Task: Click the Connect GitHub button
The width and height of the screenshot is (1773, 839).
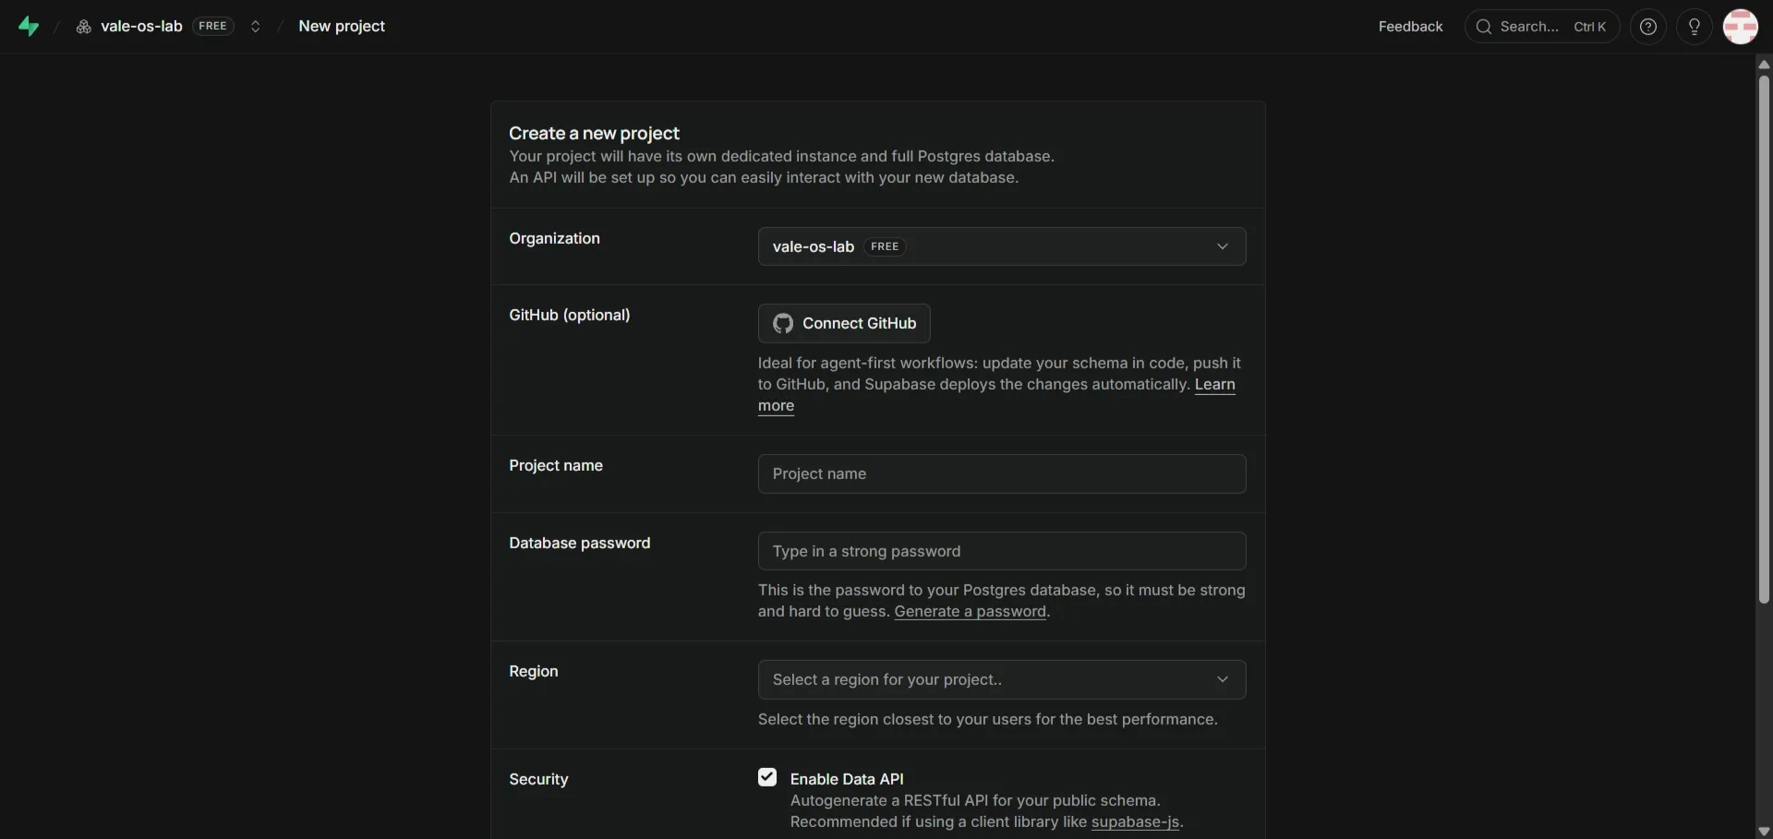Action: coord(844,323)
